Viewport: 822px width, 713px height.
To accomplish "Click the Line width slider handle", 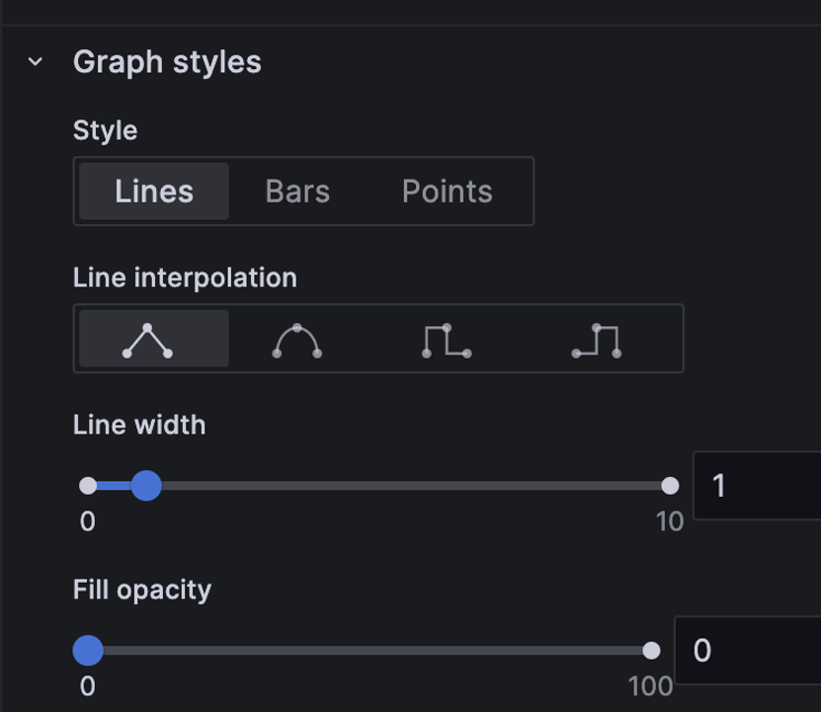I will pos(146,486).
